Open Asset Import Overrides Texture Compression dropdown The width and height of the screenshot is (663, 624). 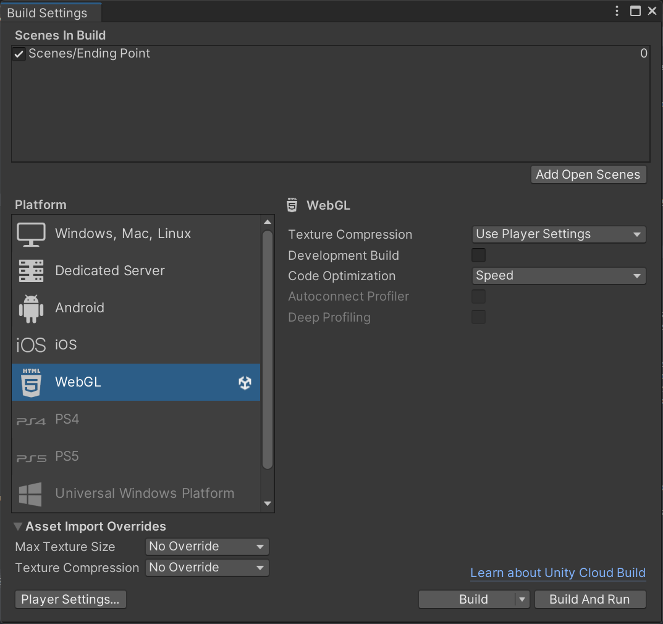coord(207,568)
